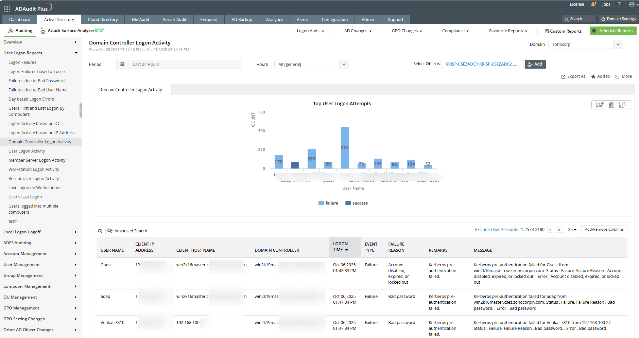The height and width of the screenshot is (338, 639).
Task: Open the More options icon
Action: tap(617, 76)
